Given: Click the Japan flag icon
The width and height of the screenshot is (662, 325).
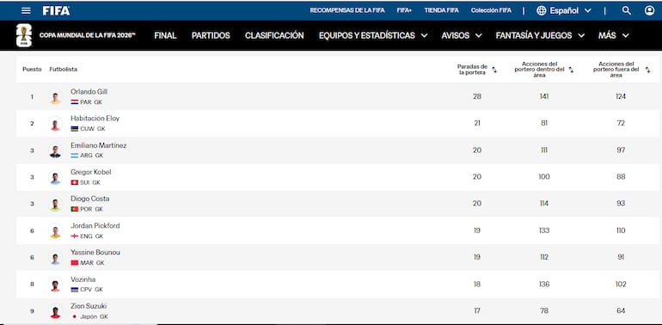Looking at the screenshot, I should click(x=74, y=316).
